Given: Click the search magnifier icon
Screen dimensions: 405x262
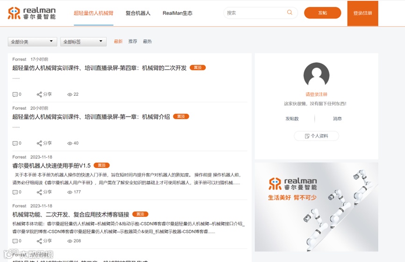Looking at the screenshot, I should click(x=289, y=13).
